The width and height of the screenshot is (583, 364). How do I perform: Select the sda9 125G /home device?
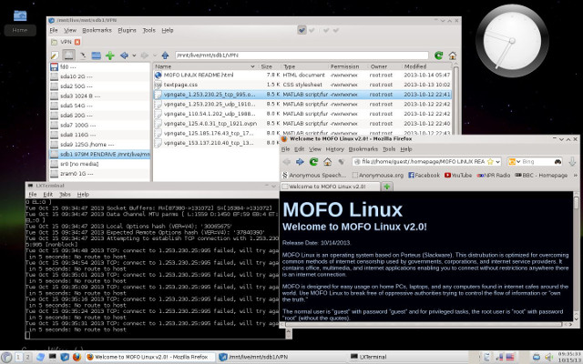click(99, 145)
